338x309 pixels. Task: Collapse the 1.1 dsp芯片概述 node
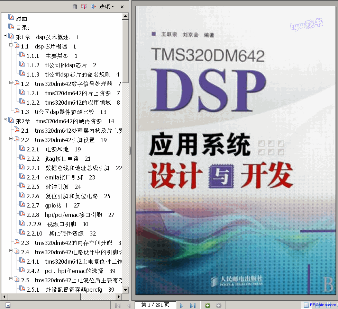pos(11,45)
